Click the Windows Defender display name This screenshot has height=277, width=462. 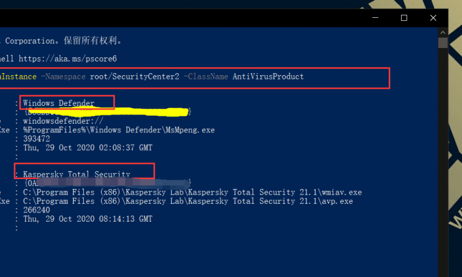pyautogui.click(x=59, y=103)
